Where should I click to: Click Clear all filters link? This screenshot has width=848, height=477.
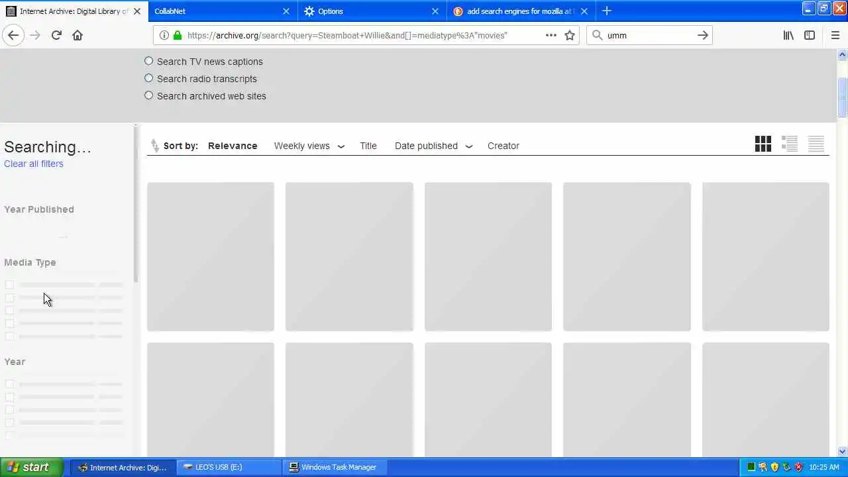[34, 164]
